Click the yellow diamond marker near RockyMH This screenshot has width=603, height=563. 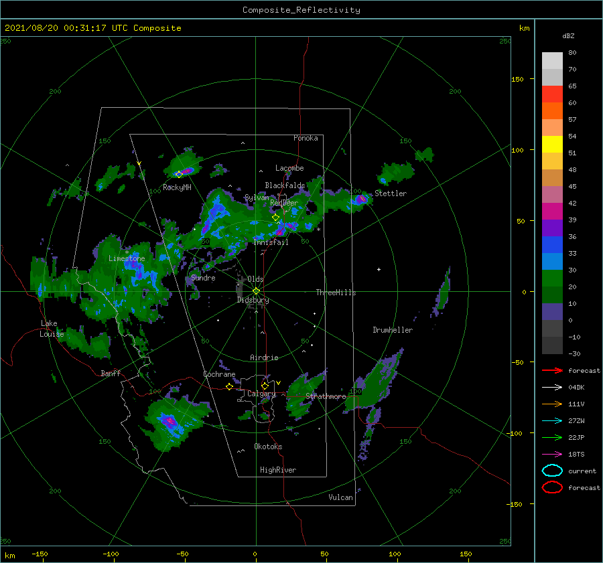point(179,175)
